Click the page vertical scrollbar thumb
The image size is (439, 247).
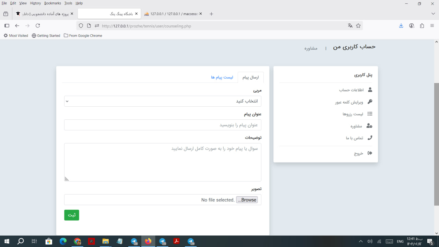click(436, 144)
